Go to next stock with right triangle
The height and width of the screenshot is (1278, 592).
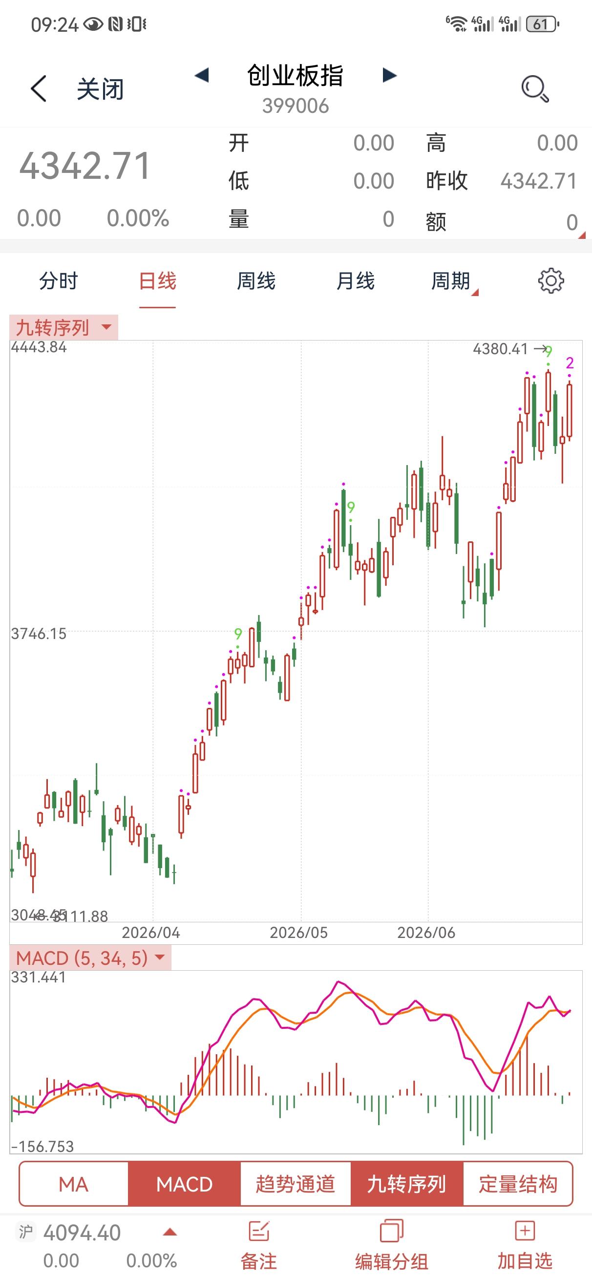tap(390, 75)
